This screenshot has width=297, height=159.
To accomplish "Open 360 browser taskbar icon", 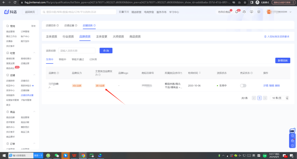I will [x=48, y=155].
